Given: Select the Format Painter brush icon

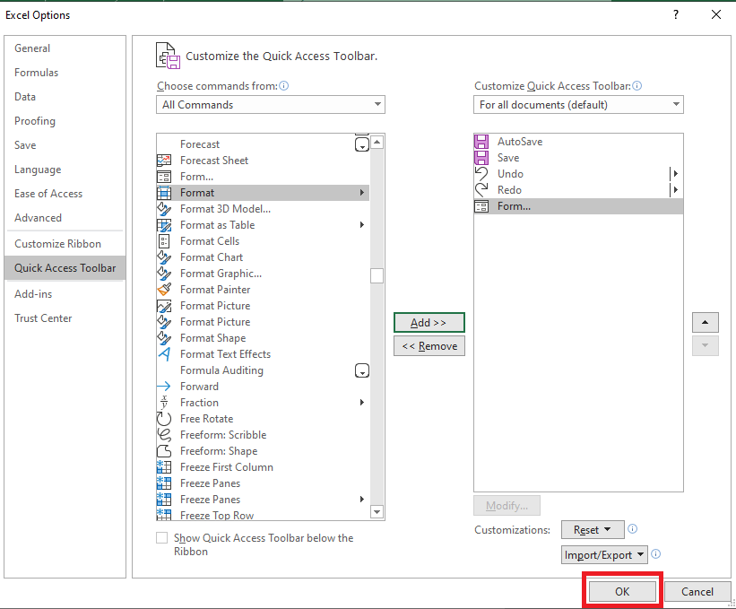Looking at the screenshot, I should (x=164, y=289).
